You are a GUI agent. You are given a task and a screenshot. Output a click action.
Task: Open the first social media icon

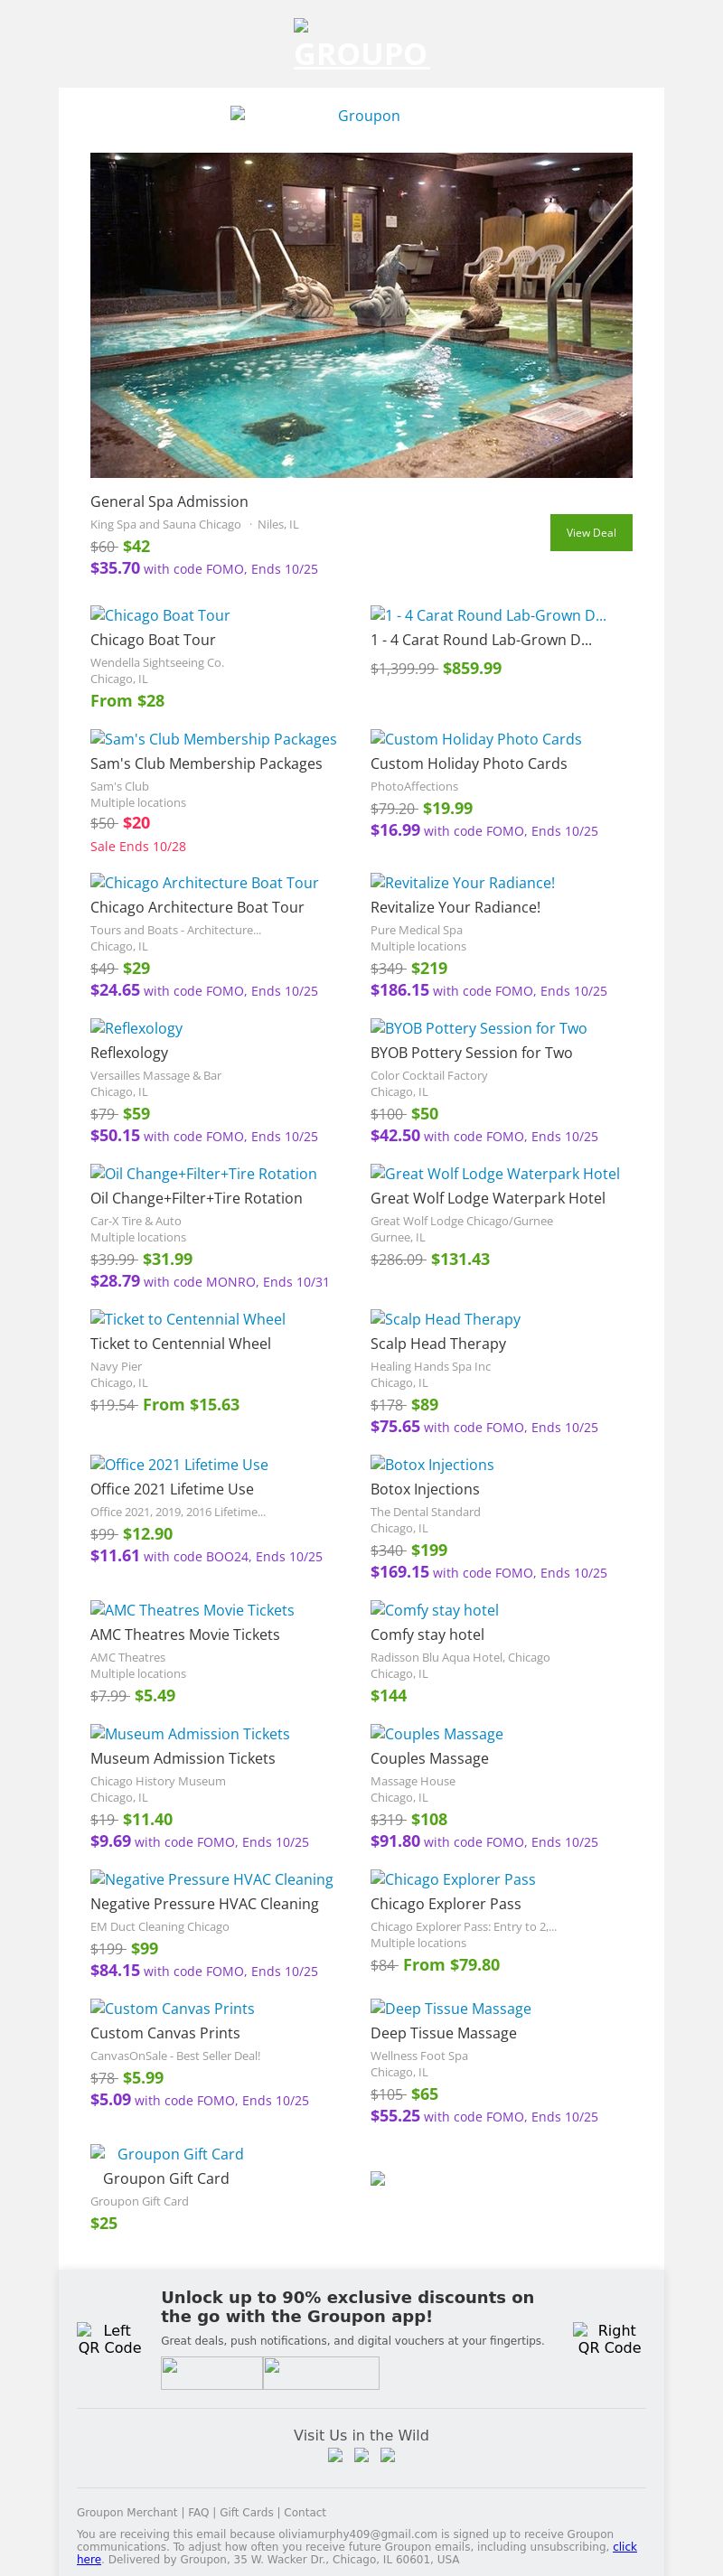pyautogui.click(x=335, y=2455)
